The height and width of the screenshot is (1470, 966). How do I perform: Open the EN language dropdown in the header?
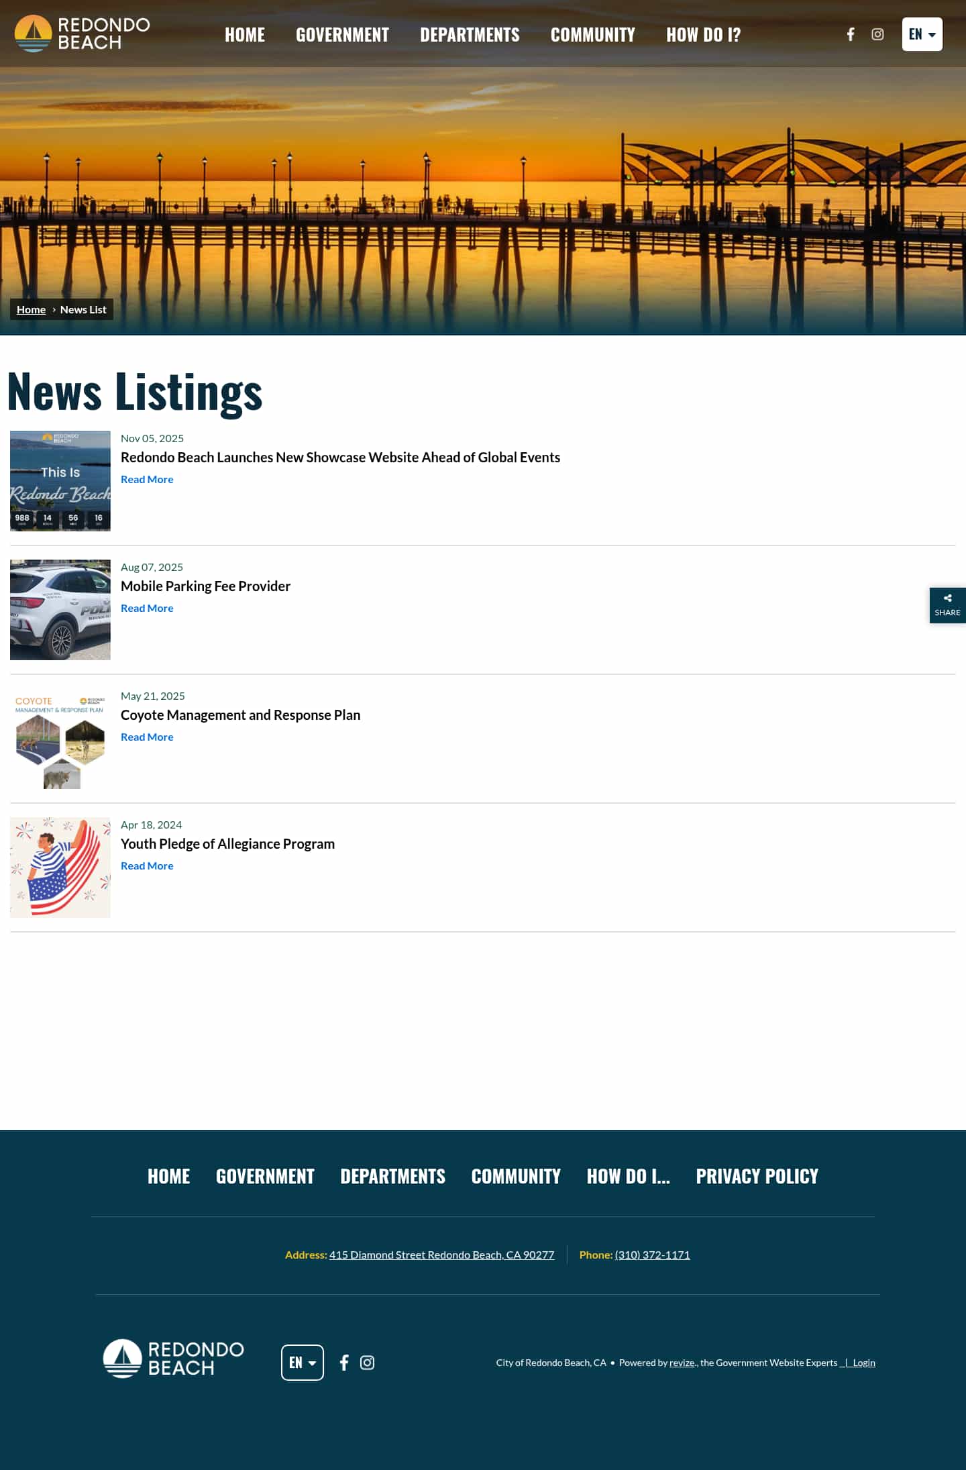click(x=922, y=34)
